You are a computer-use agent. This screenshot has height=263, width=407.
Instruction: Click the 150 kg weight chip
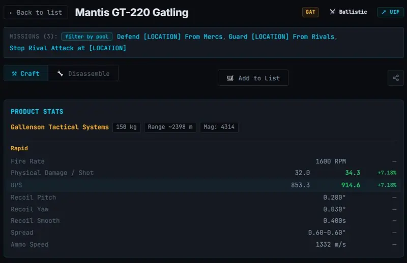point(126,127)
